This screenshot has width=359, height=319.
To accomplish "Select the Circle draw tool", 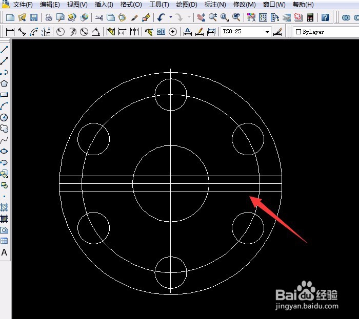I will coord(4,117).
